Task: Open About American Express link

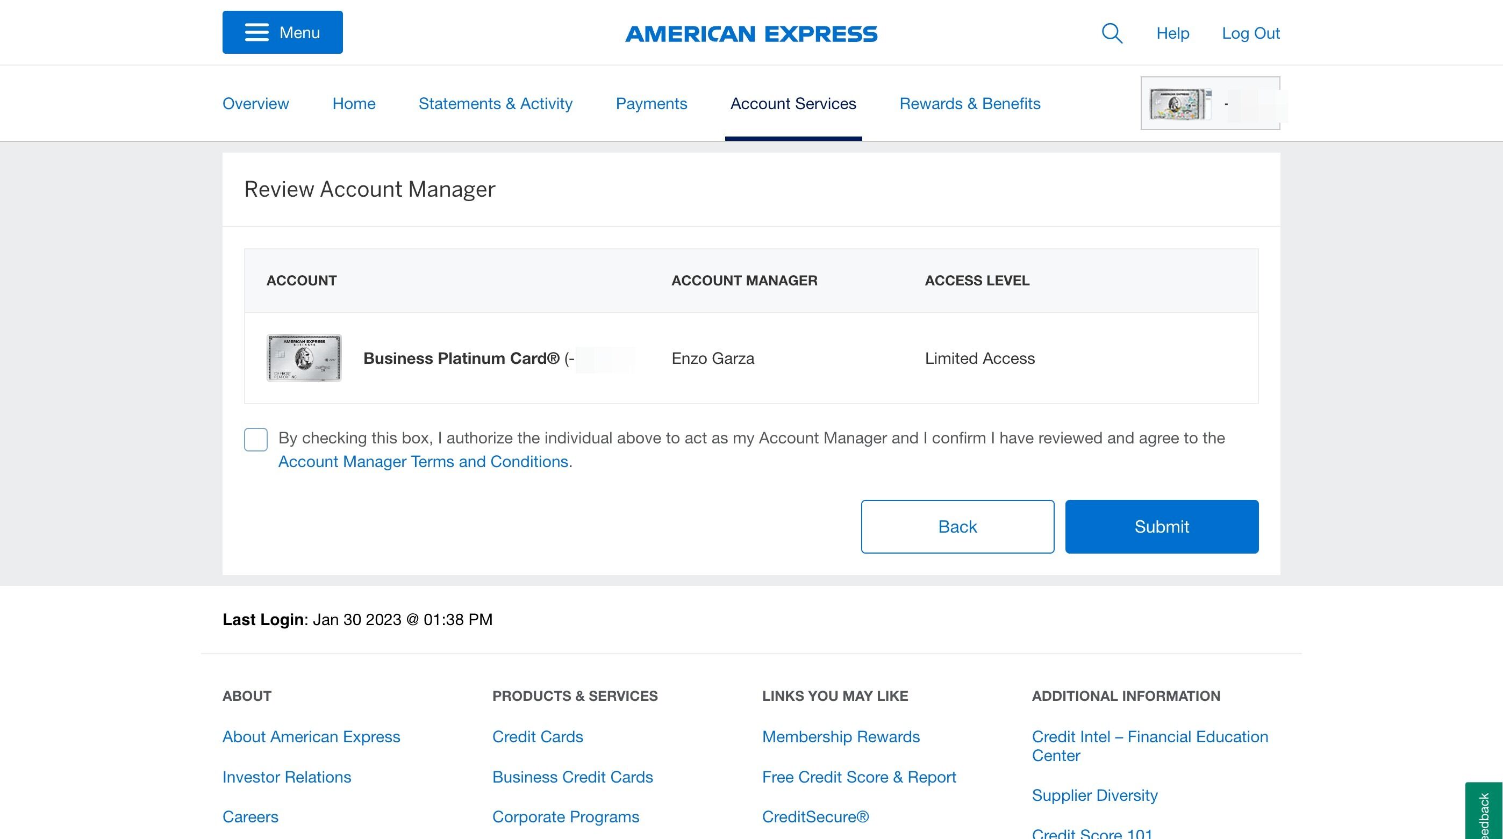Action: 311,736
